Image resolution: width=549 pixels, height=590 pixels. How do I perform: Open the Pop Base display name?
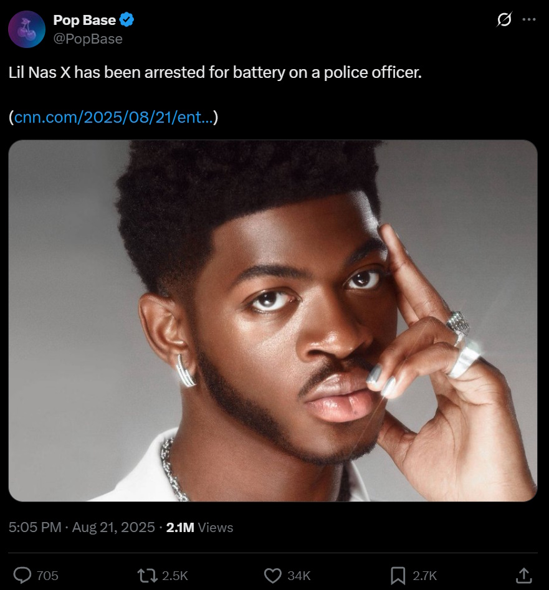(x=84, y=20)
